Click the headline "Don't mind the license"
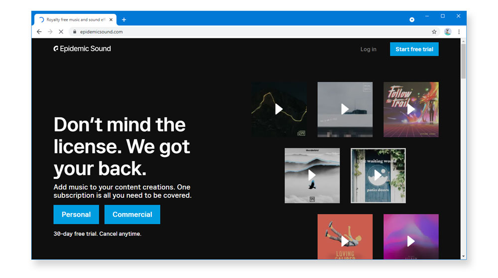Screen dimensions: 498x278 click(x=122, y=146)
